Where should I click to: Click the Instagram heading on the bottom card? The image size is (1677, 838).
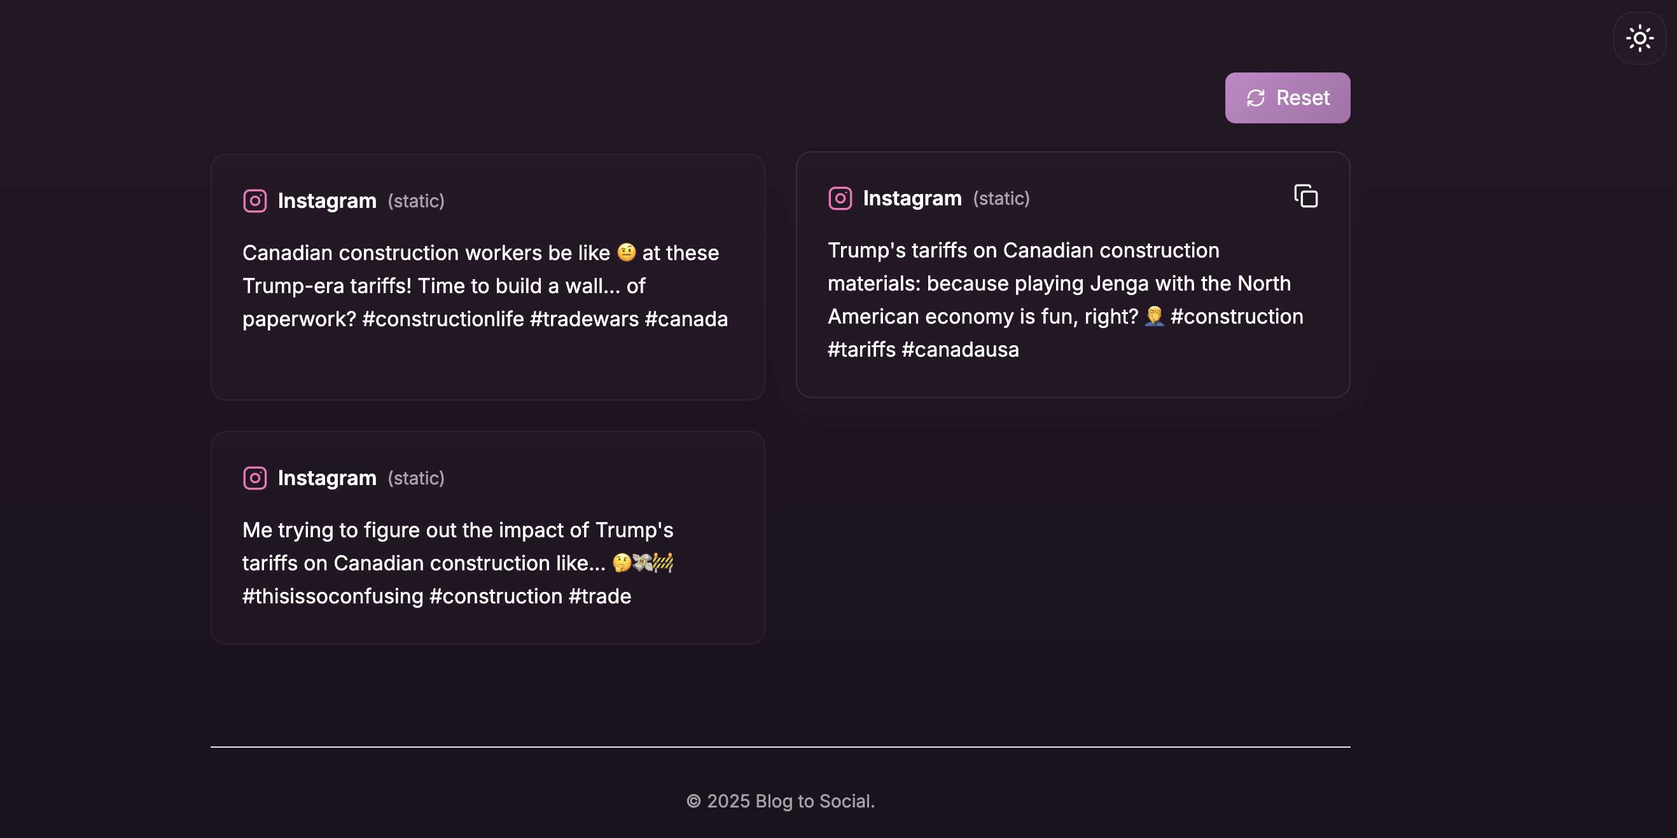click(x=327, y=478)
